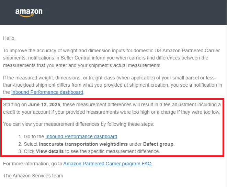Click the "For more information, go to" text

(33, 164)
